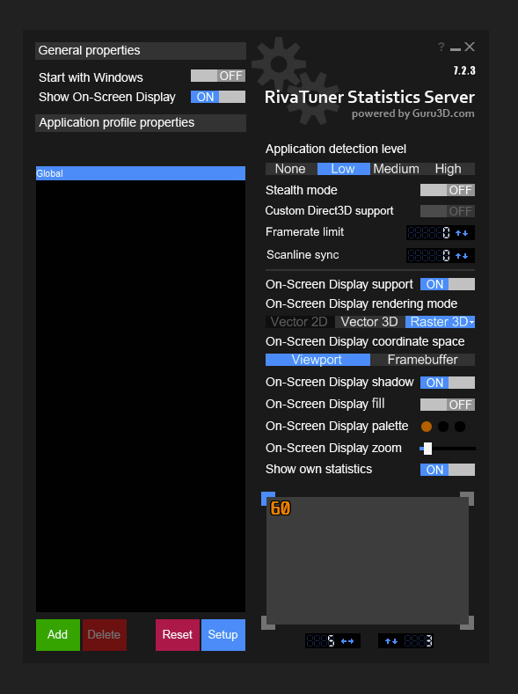Open the Setup button

223,635
